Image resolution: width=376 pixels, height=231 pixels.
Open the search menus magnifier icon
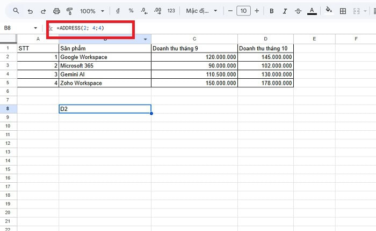16,11
